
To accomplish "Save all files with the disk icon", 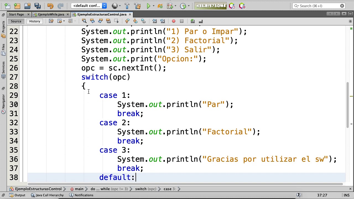I will tap(37, 6).
